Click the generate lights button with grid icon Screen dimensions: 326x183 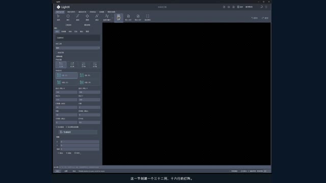[78, 132]
